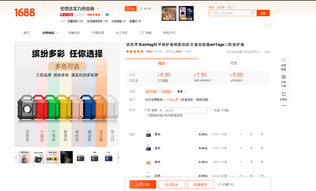
Task: Click the 举报 report link
Action: click(x=267, y=52)
